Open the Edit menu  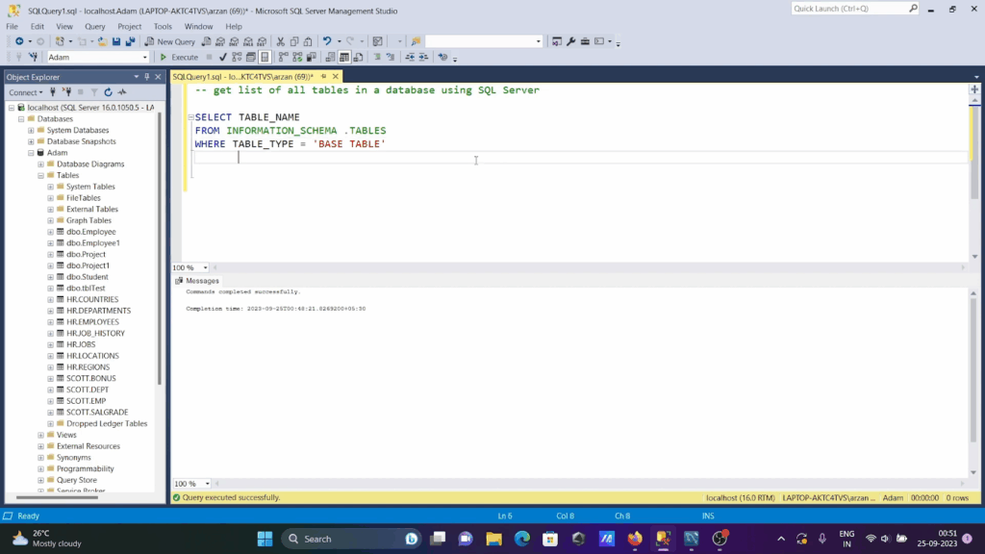point(38,26)
